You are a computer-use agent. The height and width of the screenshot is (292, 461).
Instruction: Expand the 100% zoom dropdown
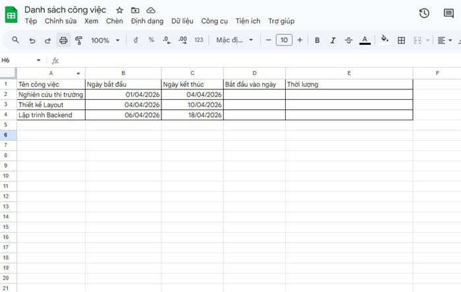[x=105, y=41]
